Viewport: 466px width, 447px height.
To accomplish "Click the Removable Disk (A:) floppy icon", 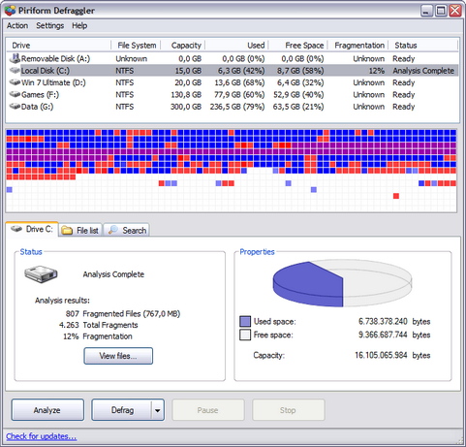I will coord(15,58).
